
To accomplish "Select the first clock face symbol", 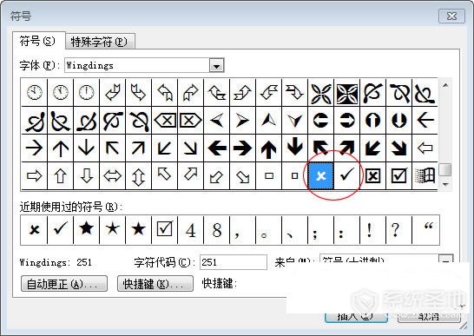I will [35, 93].
